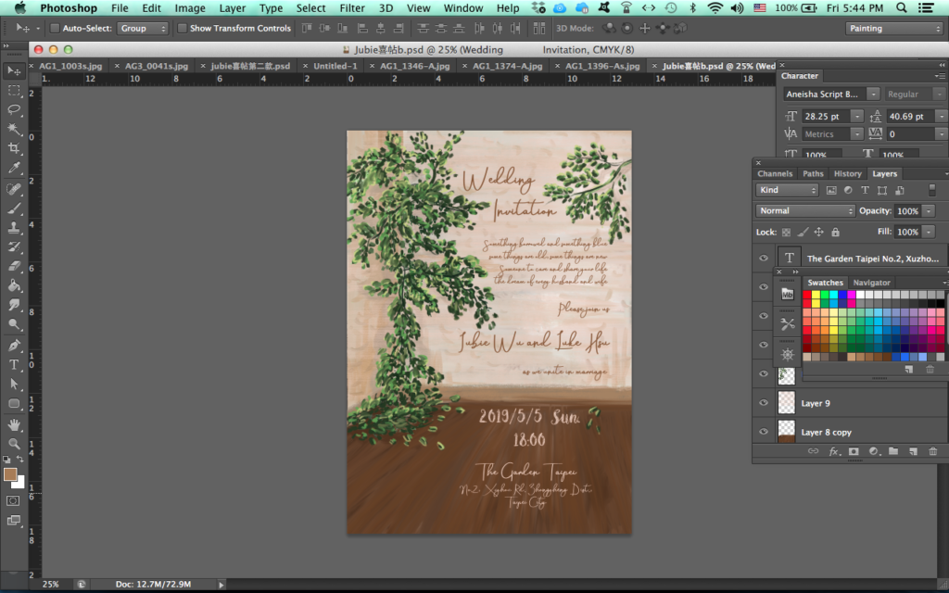Image resolution: width=949 pixels, height=593 pixels.
Task: Activate the Hand tool
Action: pyautogui.click(x=14, y=423)
